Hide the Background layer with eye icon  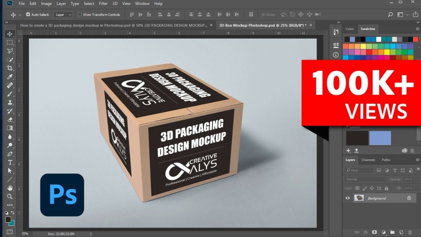click(x=348, y=198)
